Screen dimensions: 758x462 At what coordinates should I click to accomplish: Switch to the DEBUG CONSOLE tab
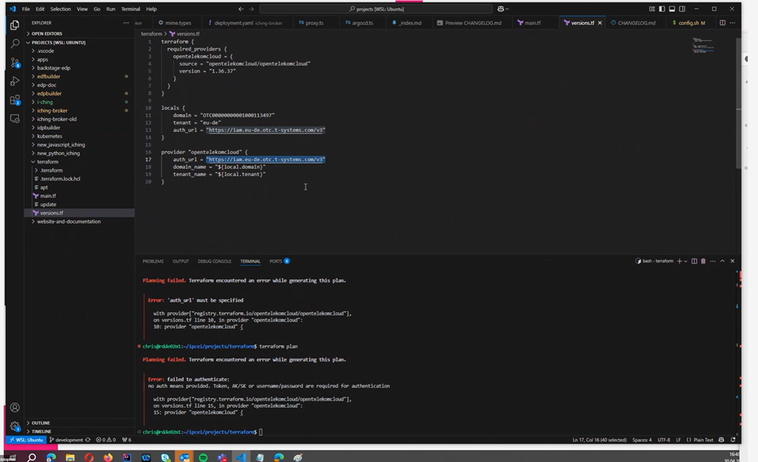[x=214, y=261]
